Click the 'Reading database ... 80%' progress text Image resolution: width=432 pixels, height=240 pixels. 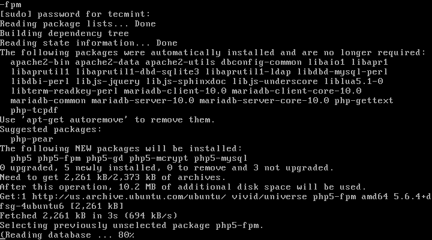(x=67, y=235)
